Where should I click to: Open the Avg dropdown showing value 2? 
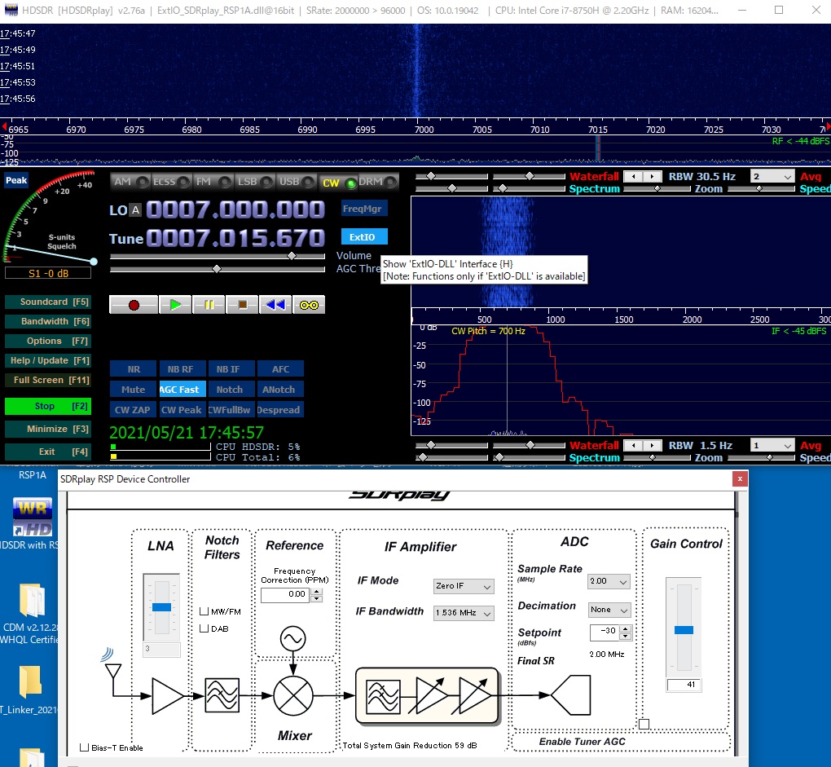tap(772, 177)
